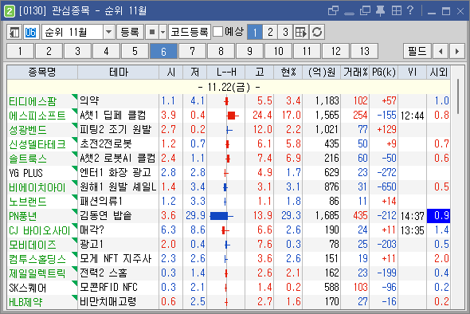Select view mode 2 toggle button
This screenshot has height=314, width=470.
coord(270,32)
